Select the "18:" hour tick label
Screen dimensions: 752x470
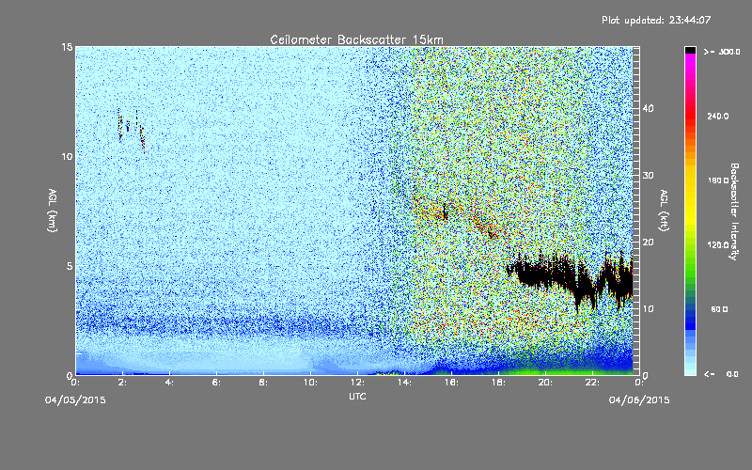point(498,383)
